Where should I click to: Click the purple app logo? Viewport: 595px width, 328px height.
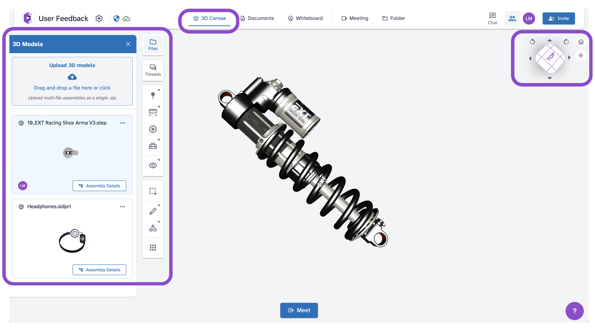(x=28, y=18)
